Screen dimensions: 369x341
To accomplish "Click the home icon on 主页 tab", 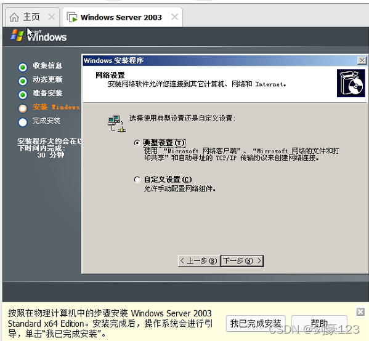I will [x=14, y=17].
